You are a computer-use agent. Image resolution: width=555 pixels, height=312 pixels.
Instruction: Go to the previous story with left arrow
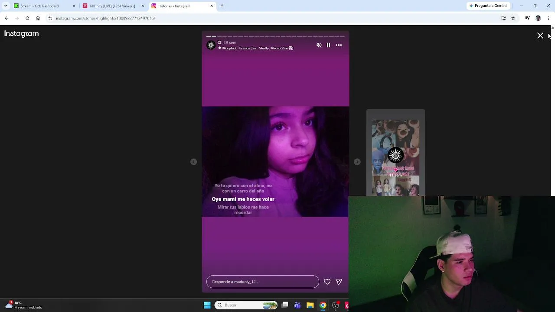194,162
